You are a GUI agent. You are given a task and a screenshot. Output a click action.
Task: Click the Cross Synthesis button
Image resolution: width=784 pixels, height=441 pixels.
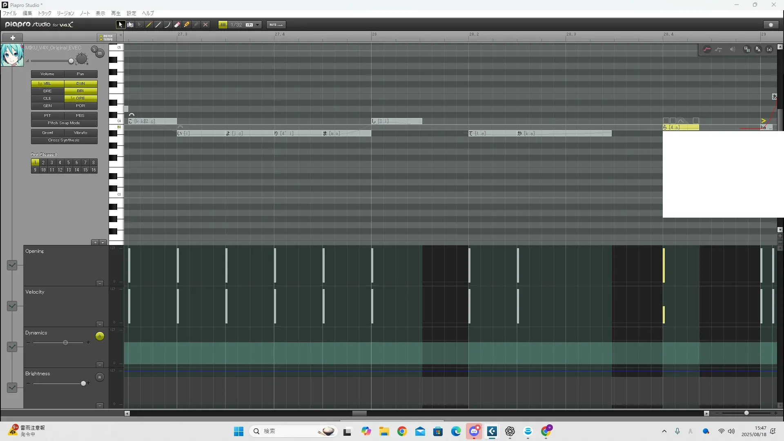coord(64,140)
